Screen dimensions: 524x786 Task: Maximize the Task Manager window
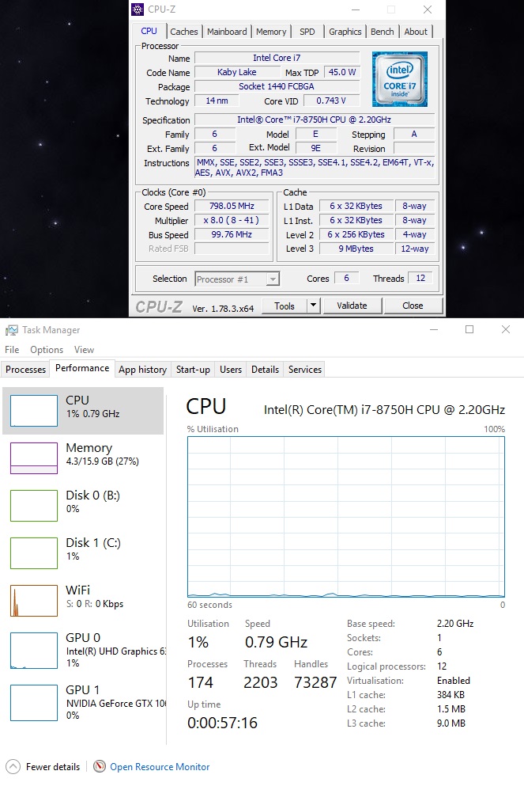pos(469,329)
